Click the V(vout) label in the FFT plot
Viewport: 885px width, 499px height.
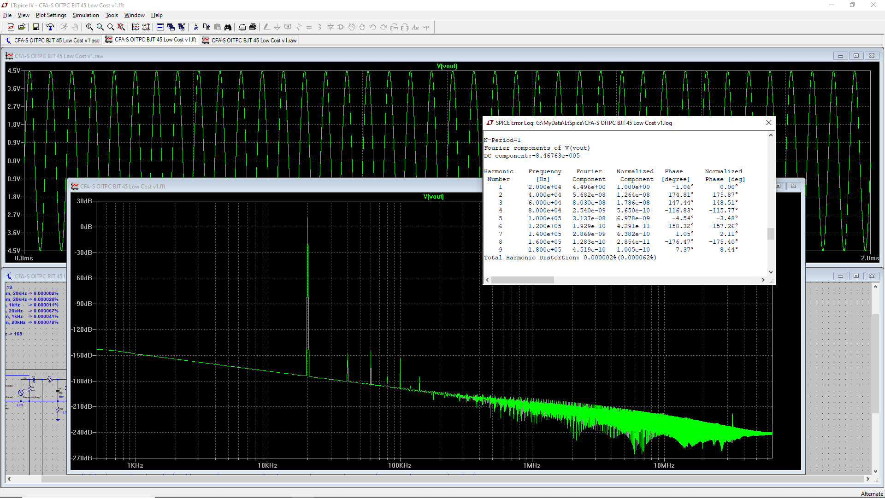[434, 197]
